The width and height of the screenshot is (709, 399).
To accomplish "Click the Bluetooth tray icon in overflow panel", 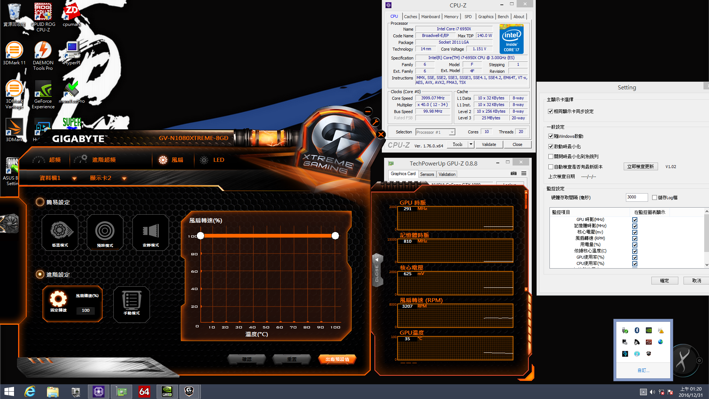I will pos(637,330).
